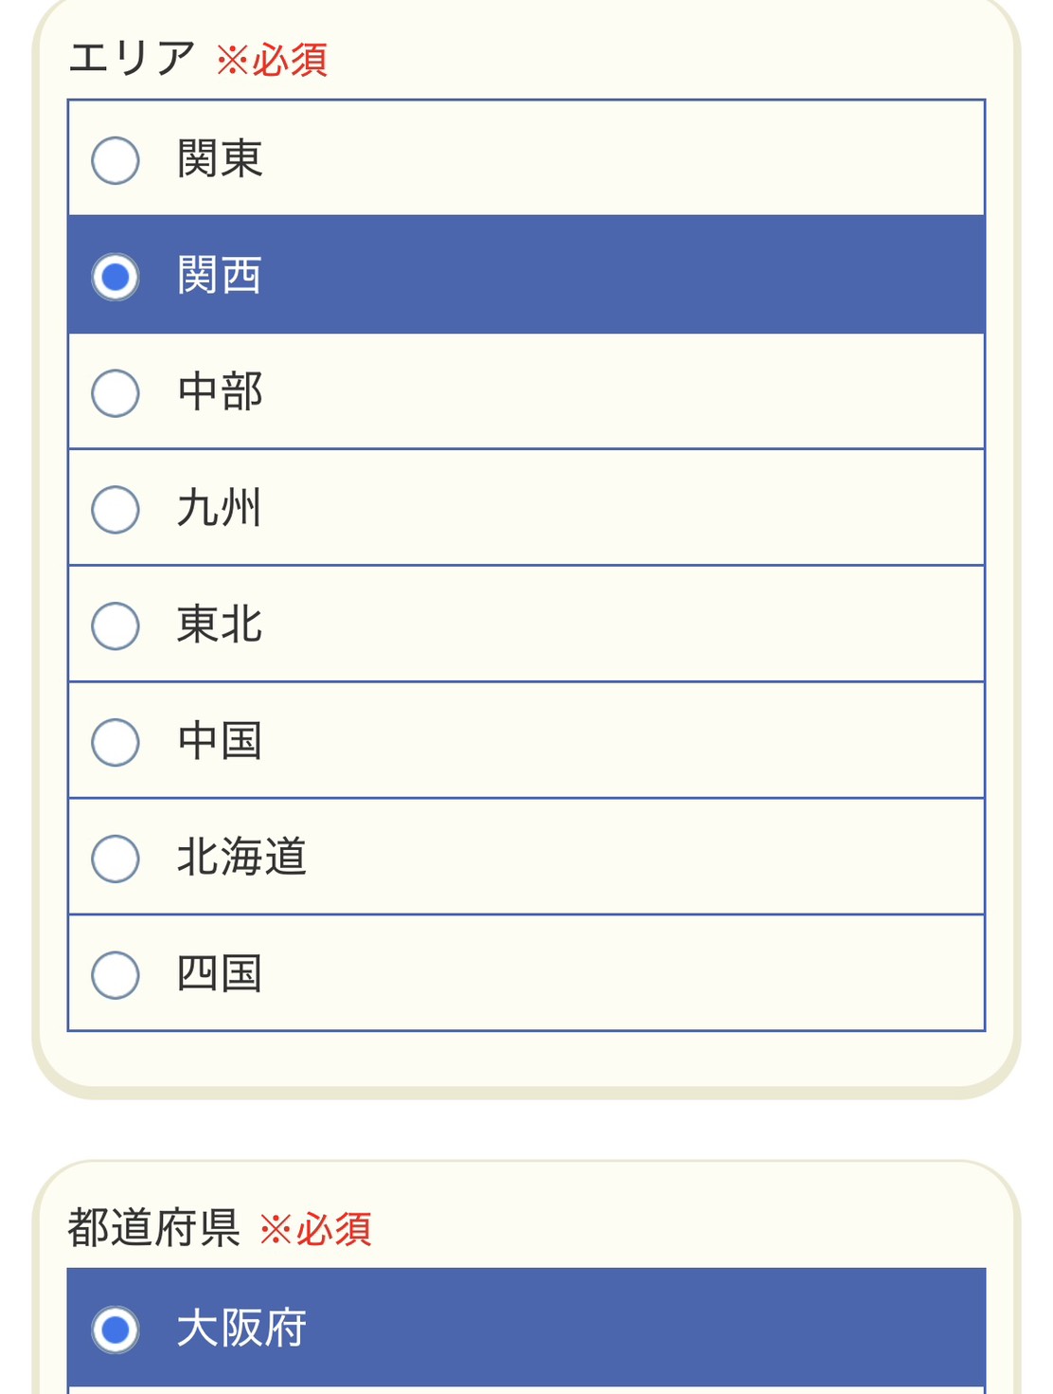Click the 中部 option label

click(220, 392)
